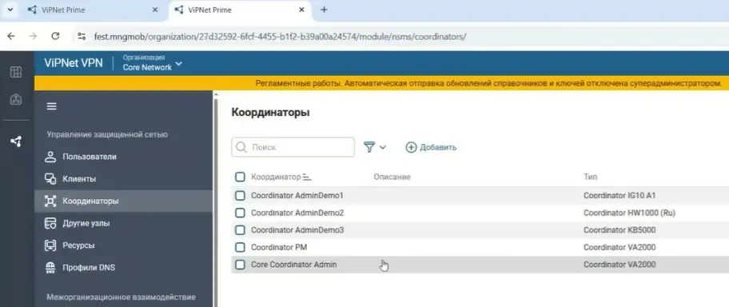729x307 pixels.
Task: Click the Описание column header
Action: click(x=392, y=177)
